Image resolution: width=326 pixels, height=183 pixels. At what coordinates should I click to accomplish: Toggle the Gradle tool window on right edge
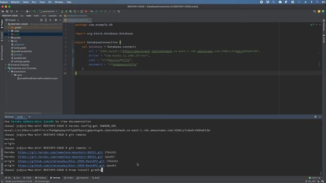tap(324, 39)
